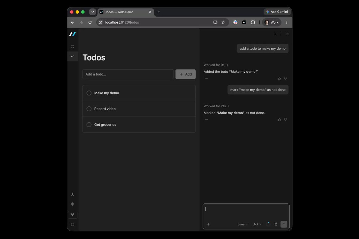
Task: Toggle the "Get groceries" todo circle
Action: 89,125
